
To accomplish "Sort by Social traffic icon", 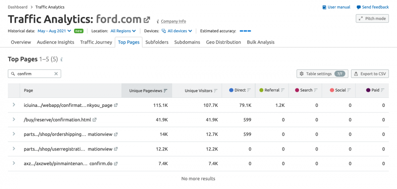I will (x=349, y=90).
